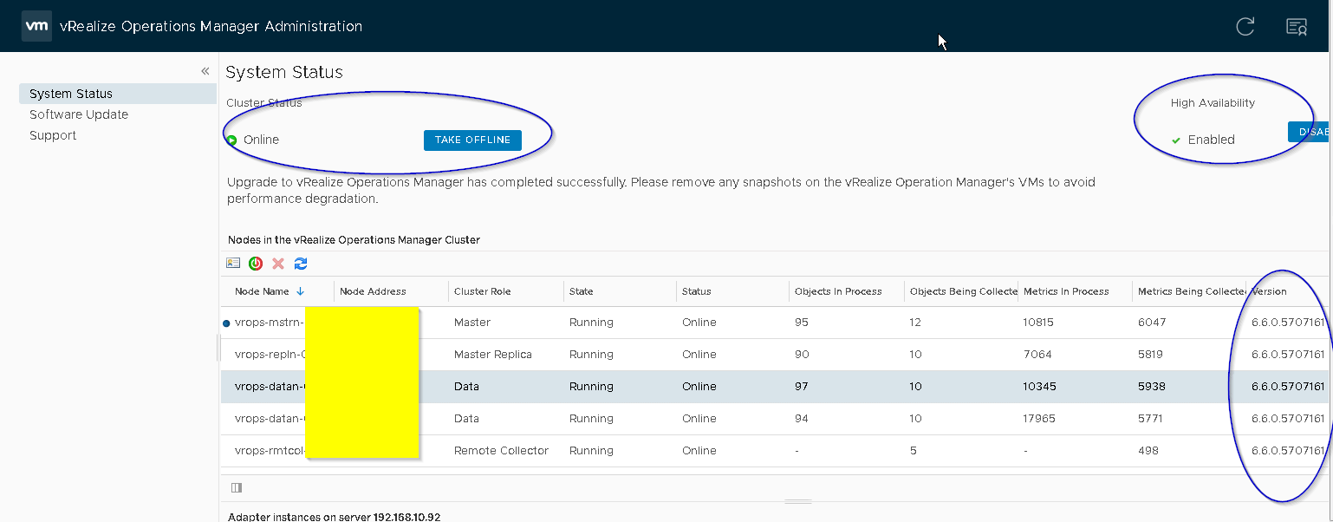Open the column chooser icon below table

(237, 487)
